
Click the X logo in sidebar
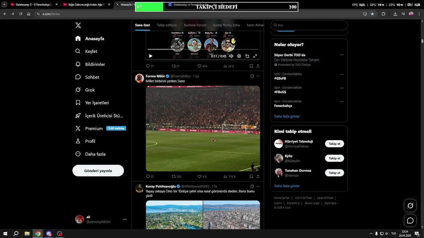tap(78, 25)
